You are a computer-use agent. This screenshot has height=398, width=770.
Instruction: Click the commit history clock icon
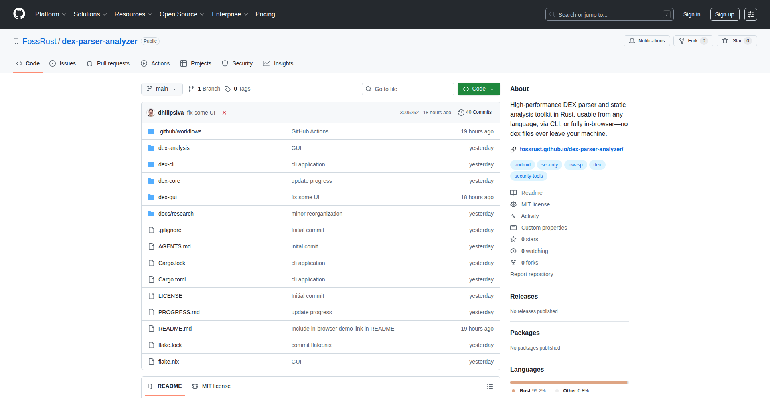tap(461, 113)
